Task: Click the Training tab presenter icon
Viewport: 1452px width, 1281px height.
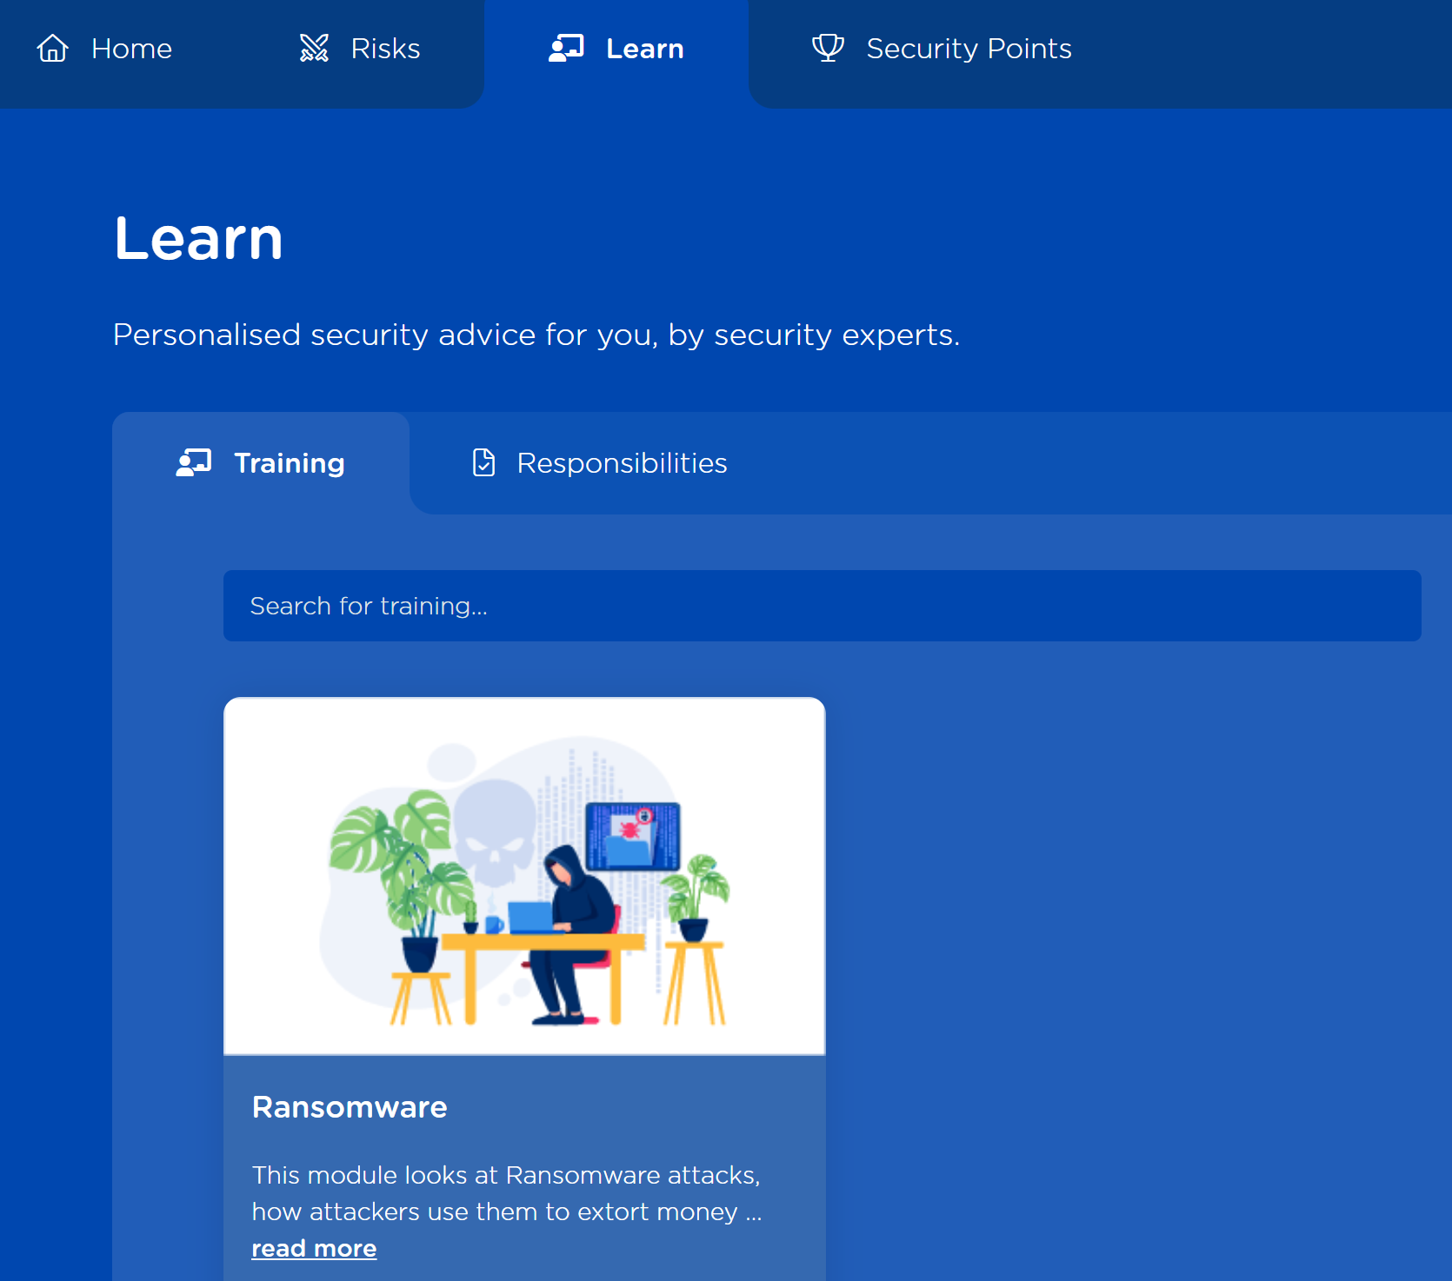Action: pos(194,462)
